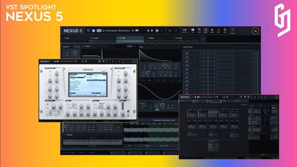Switch to RETRO skin view
Viewport: 297px width, 167px height.
[x=184, y=31]
